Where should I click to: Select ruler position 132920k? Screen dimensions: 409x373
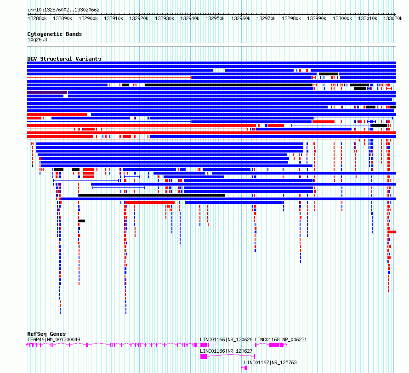point(139,18)
